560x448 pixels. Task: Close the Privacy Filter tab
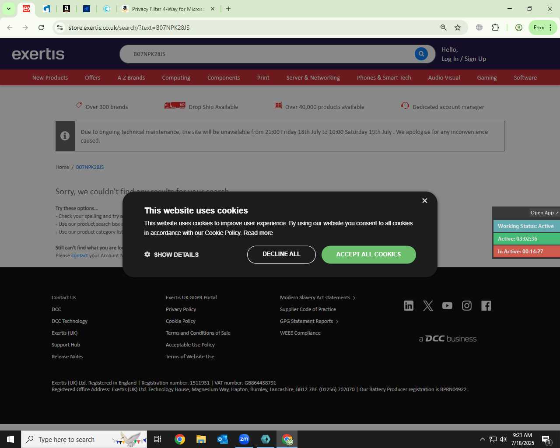tap(213, 9)
